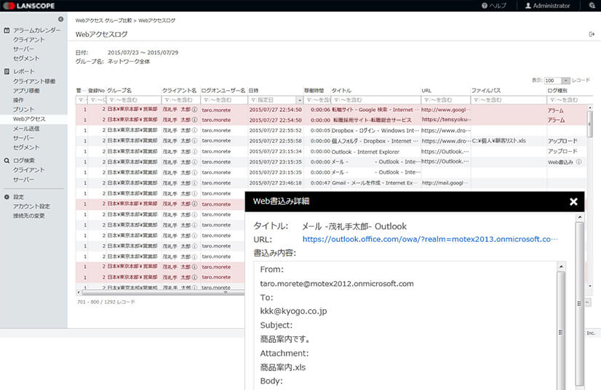Screen dimensions: 601x390
Task: Click the タイトル column header
Action: coord(341,91)
